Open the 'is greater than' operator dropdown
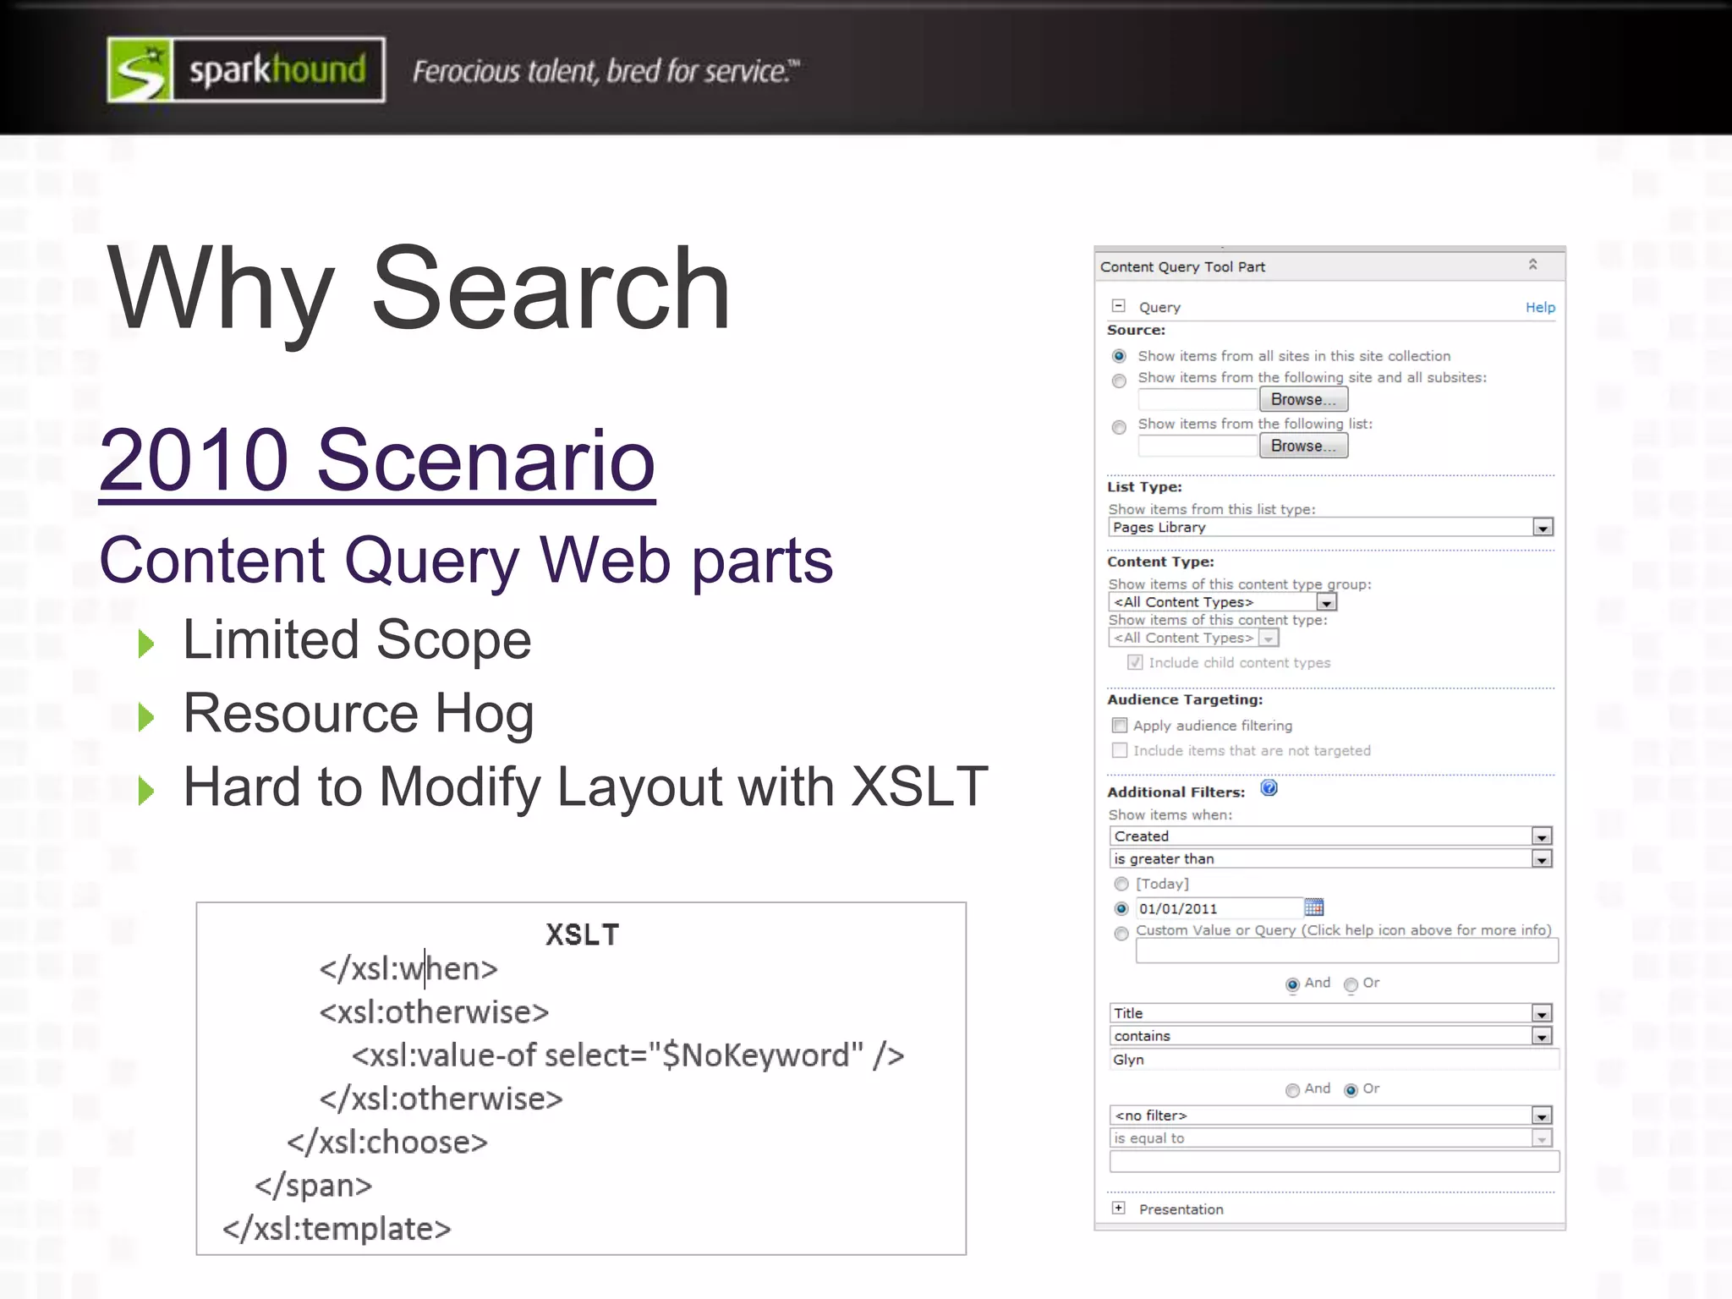This screenshot has width=1732, height=1299. [1331, 858]
